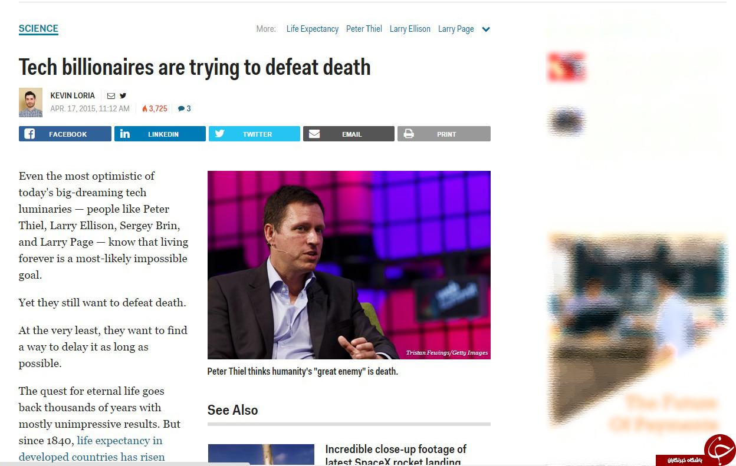The width and height of the screenshot is (736, 466).
Task: Share article with the LINKEDIN button
Action: click(x=160, y=134)
